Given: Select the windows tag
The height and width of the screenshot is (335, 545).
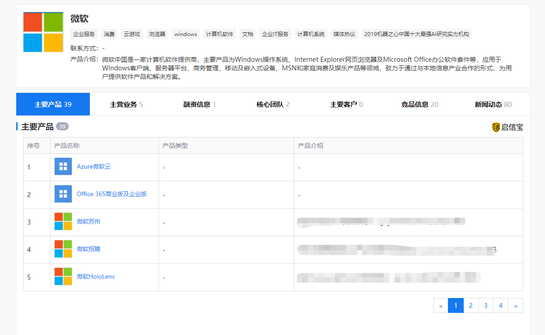Looking at the screenshot, I should [x=186, y=34].
